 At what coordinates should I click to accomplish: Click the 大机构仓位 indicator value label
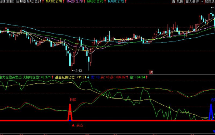38,77
